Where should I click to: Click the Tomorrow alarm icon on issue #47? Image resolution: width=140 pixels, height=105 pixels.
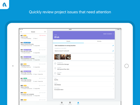[x=40, y=36]
